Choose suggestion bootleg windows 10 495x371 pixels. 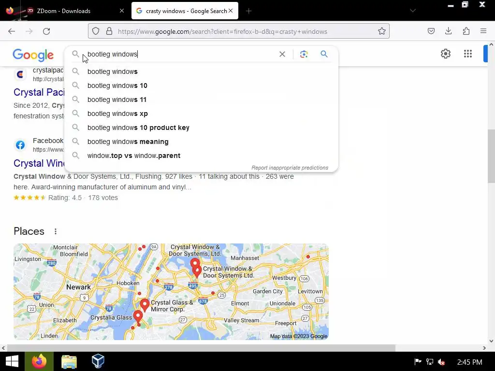(202, 86)
